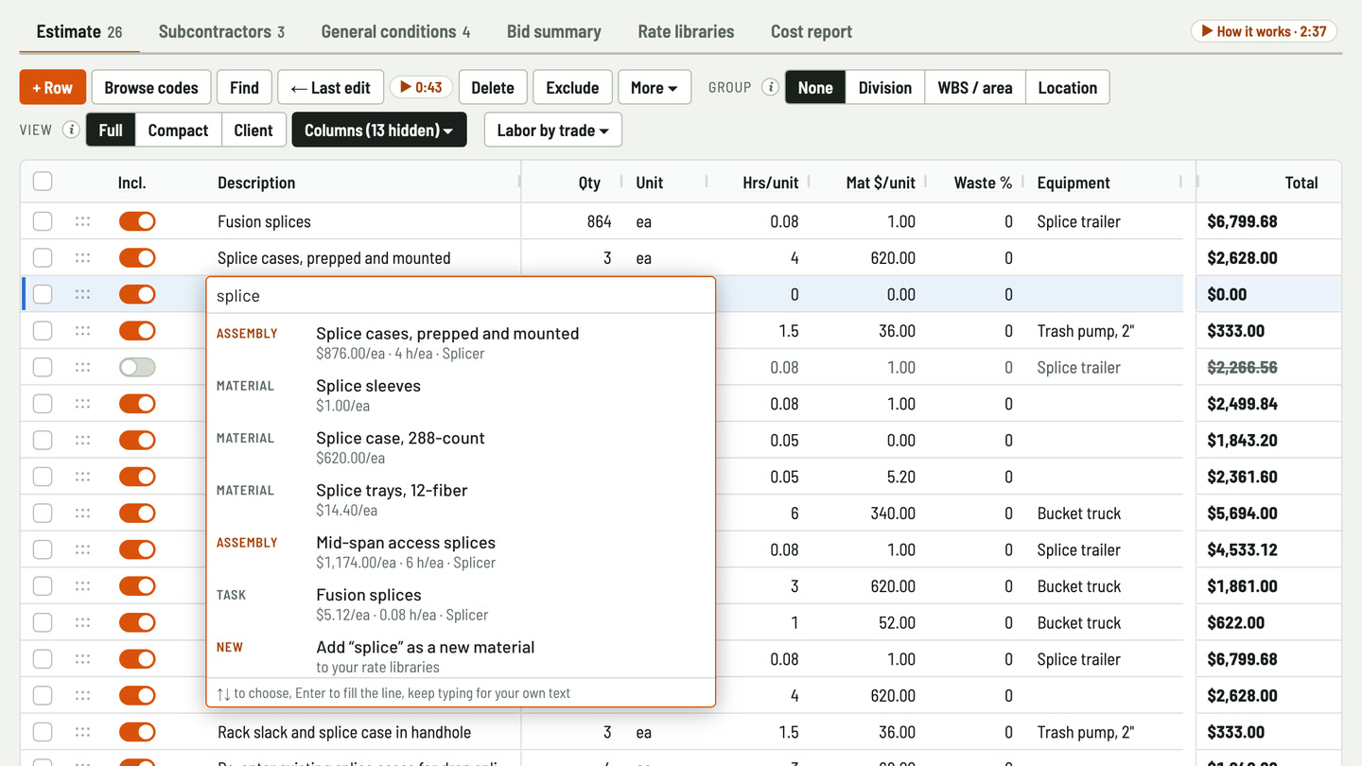Image resolution: width=1362 pixels, height=766 pixels.
Task: Click the description input containing "splice"
Action: (x=461, y=295)
